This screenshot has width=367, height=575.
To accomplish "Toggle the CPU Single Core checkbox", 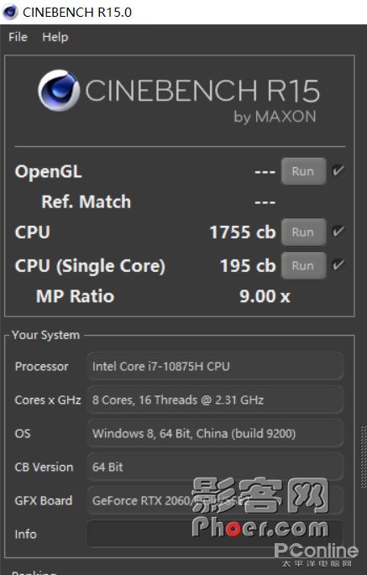I will (338, 264).
